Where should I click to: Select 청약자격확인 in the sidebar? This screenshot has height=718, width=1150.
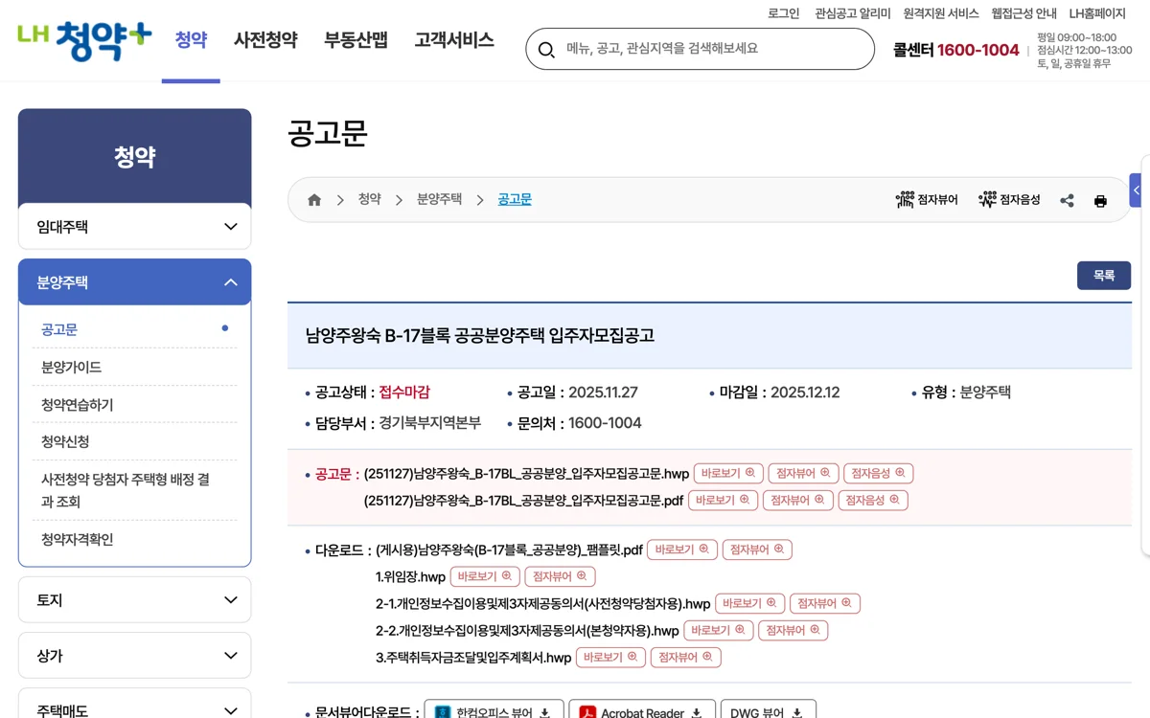point(77,539)
